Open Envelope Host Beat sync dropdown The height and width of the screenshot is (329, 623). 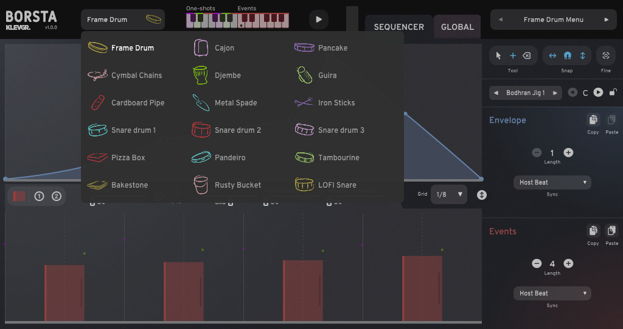point(552,182)
